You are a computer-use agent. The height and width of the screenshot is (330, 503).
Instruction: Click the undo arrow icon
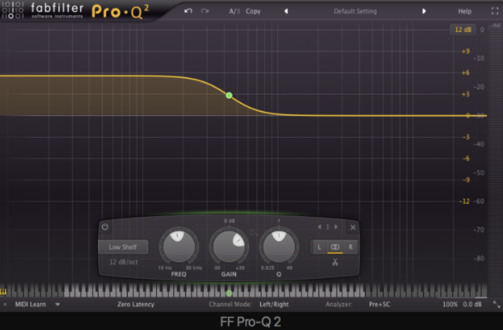coord(188,12)
